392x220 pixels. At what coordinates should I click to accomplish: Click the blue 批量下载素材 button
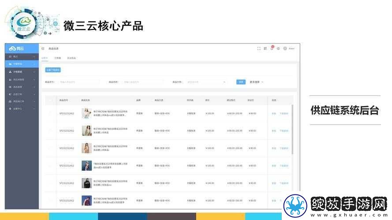(x=53, y=70)
